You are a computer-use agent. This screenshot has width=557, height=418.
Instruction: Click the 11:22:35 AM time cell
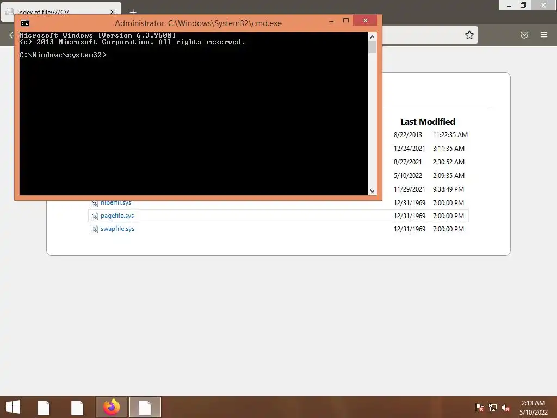pyautogui.click(x=450, y=135)
